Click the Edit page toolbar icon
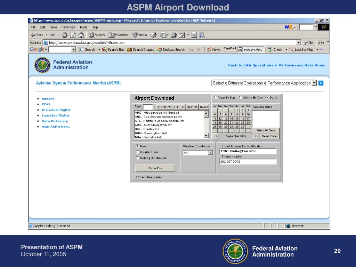The image size is (356, 267). pyautogui.click(x=182, y=35)
